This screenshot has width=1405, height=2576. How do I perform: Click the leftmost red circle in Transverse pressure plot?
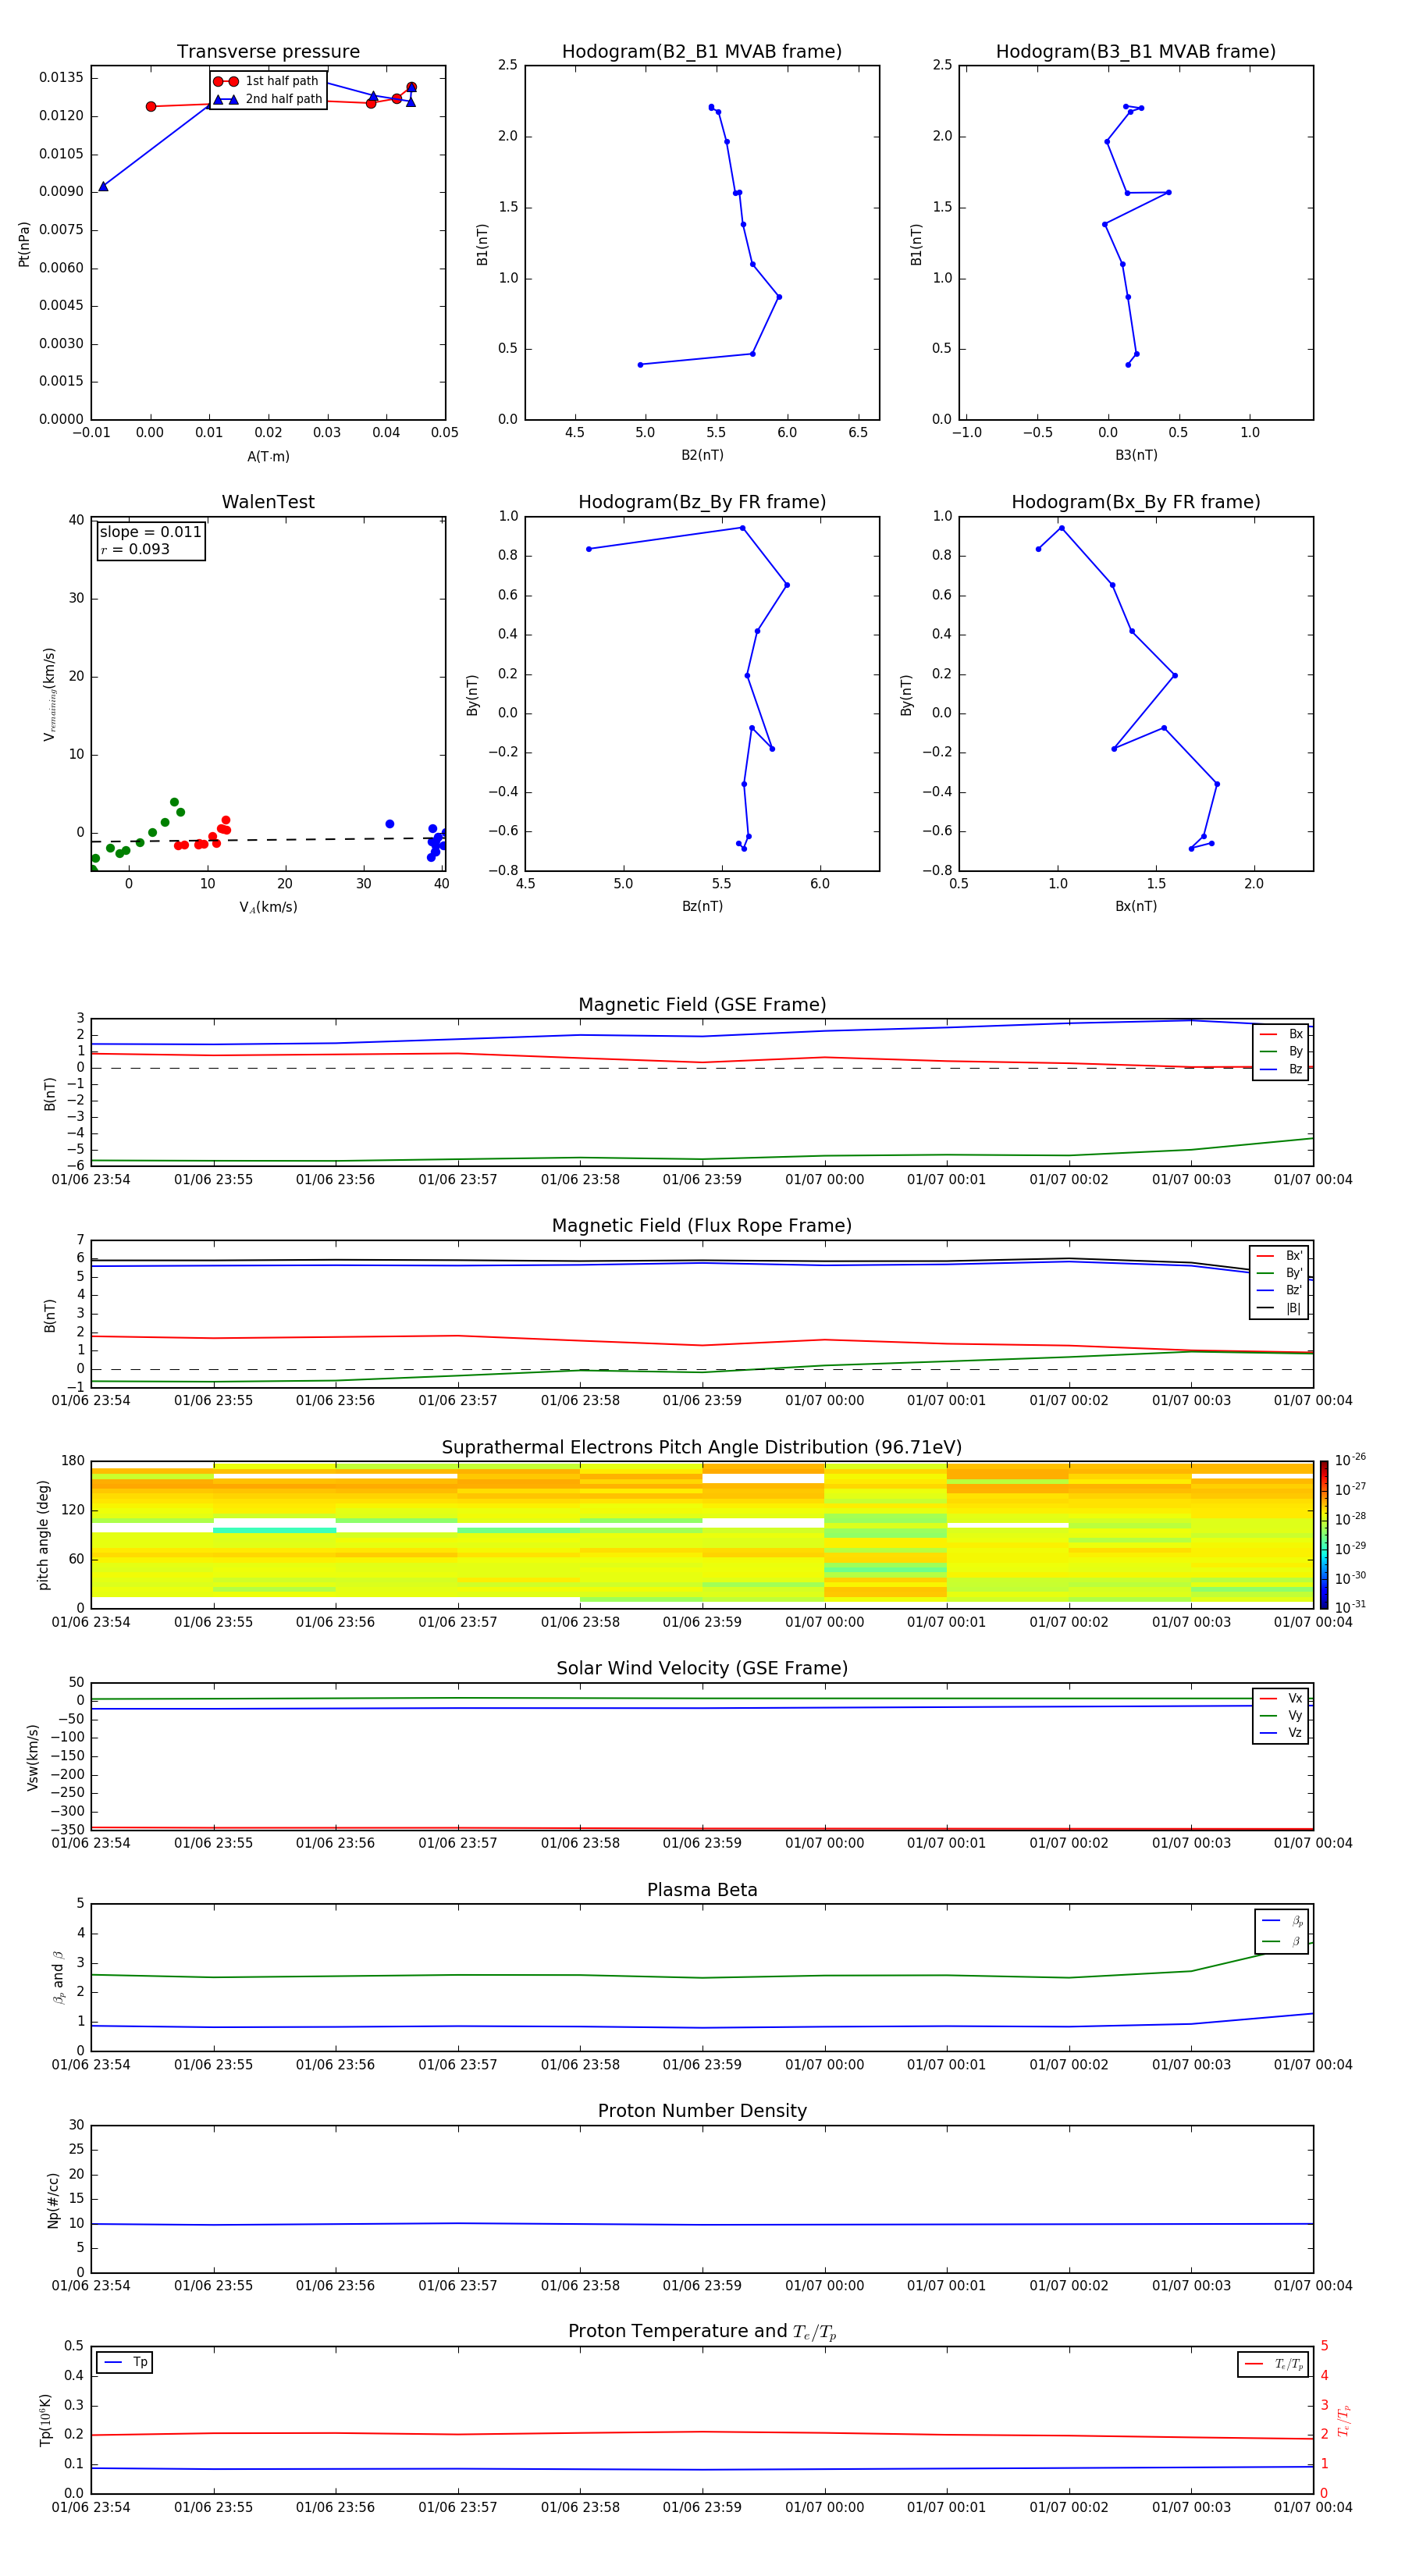click(x=151, y=106)
